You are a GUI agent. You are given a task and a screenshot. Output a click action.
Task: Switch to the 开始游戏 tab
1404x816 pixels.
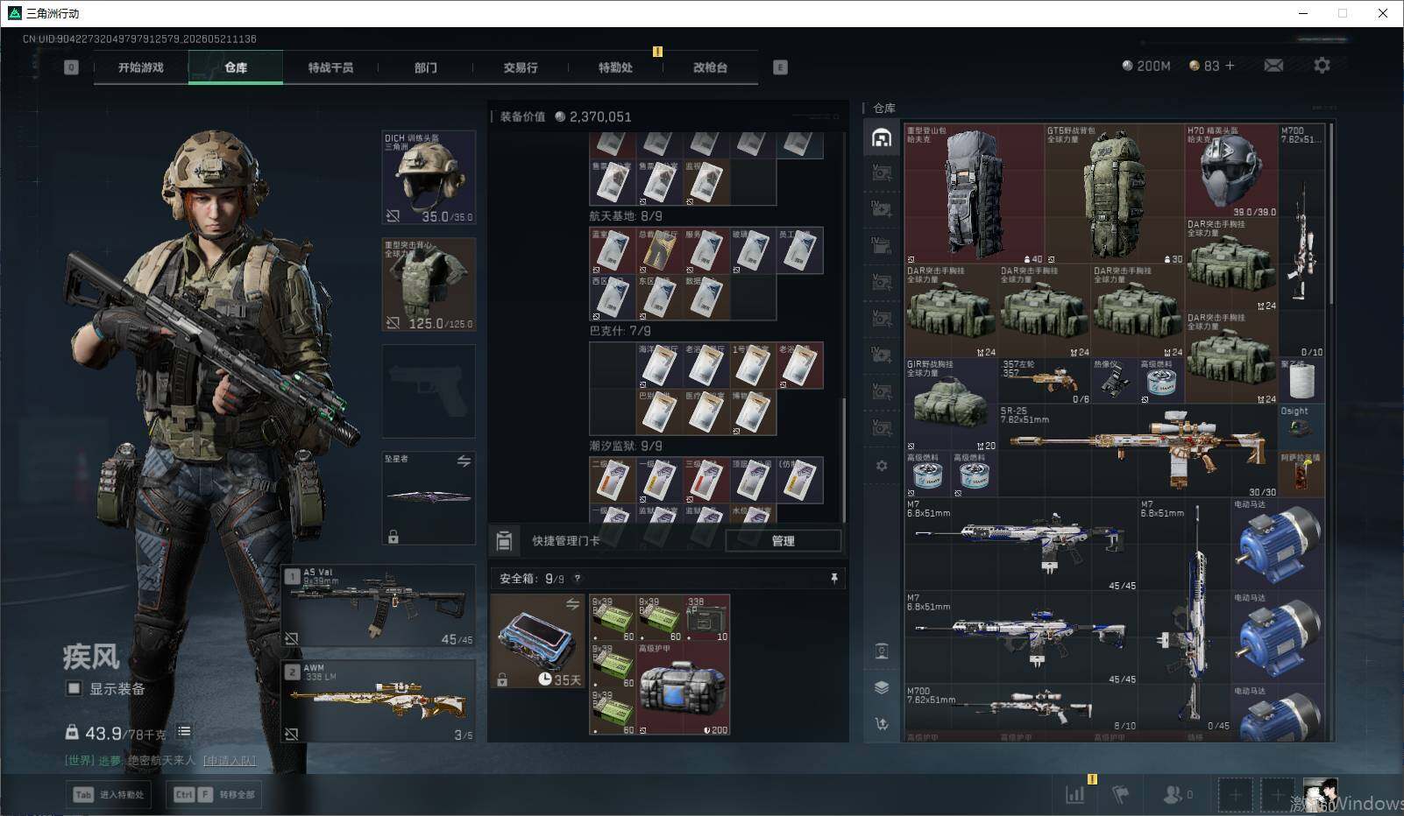click(141, 67)
